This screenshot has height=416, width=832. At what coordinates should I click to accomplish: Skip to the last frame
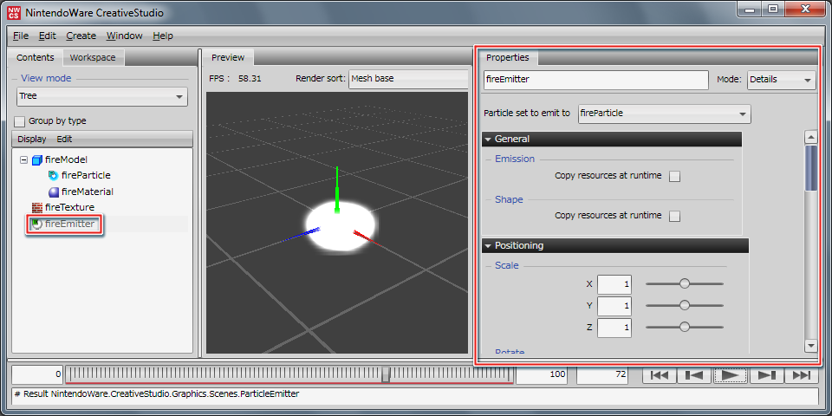801,375
